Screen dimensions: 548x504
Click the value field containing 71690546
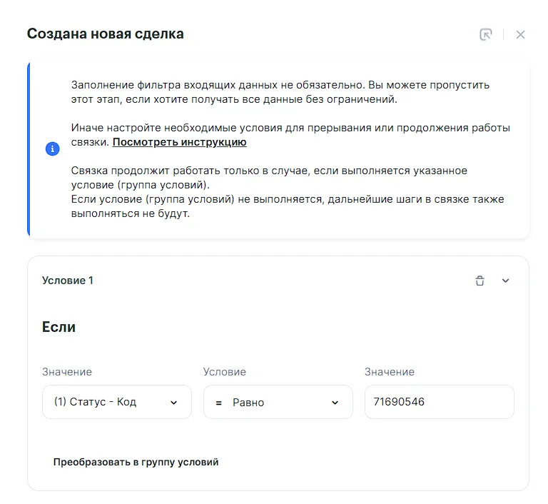439,402
